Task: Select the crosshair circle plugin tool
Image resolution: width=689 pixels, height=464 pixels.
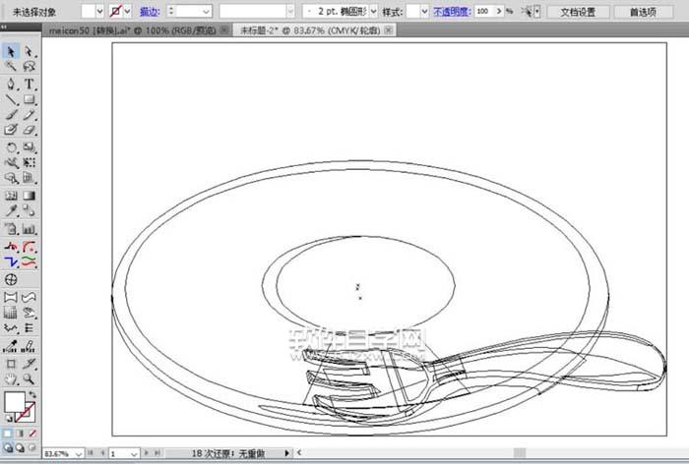Action: tap(11, 279)
